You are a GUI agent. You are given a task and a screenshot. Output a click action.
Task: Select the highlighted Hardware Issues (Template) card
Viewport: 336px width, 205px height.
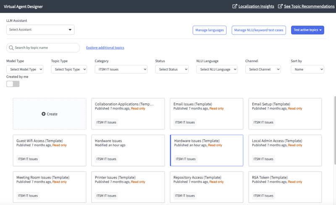[207, 150]
